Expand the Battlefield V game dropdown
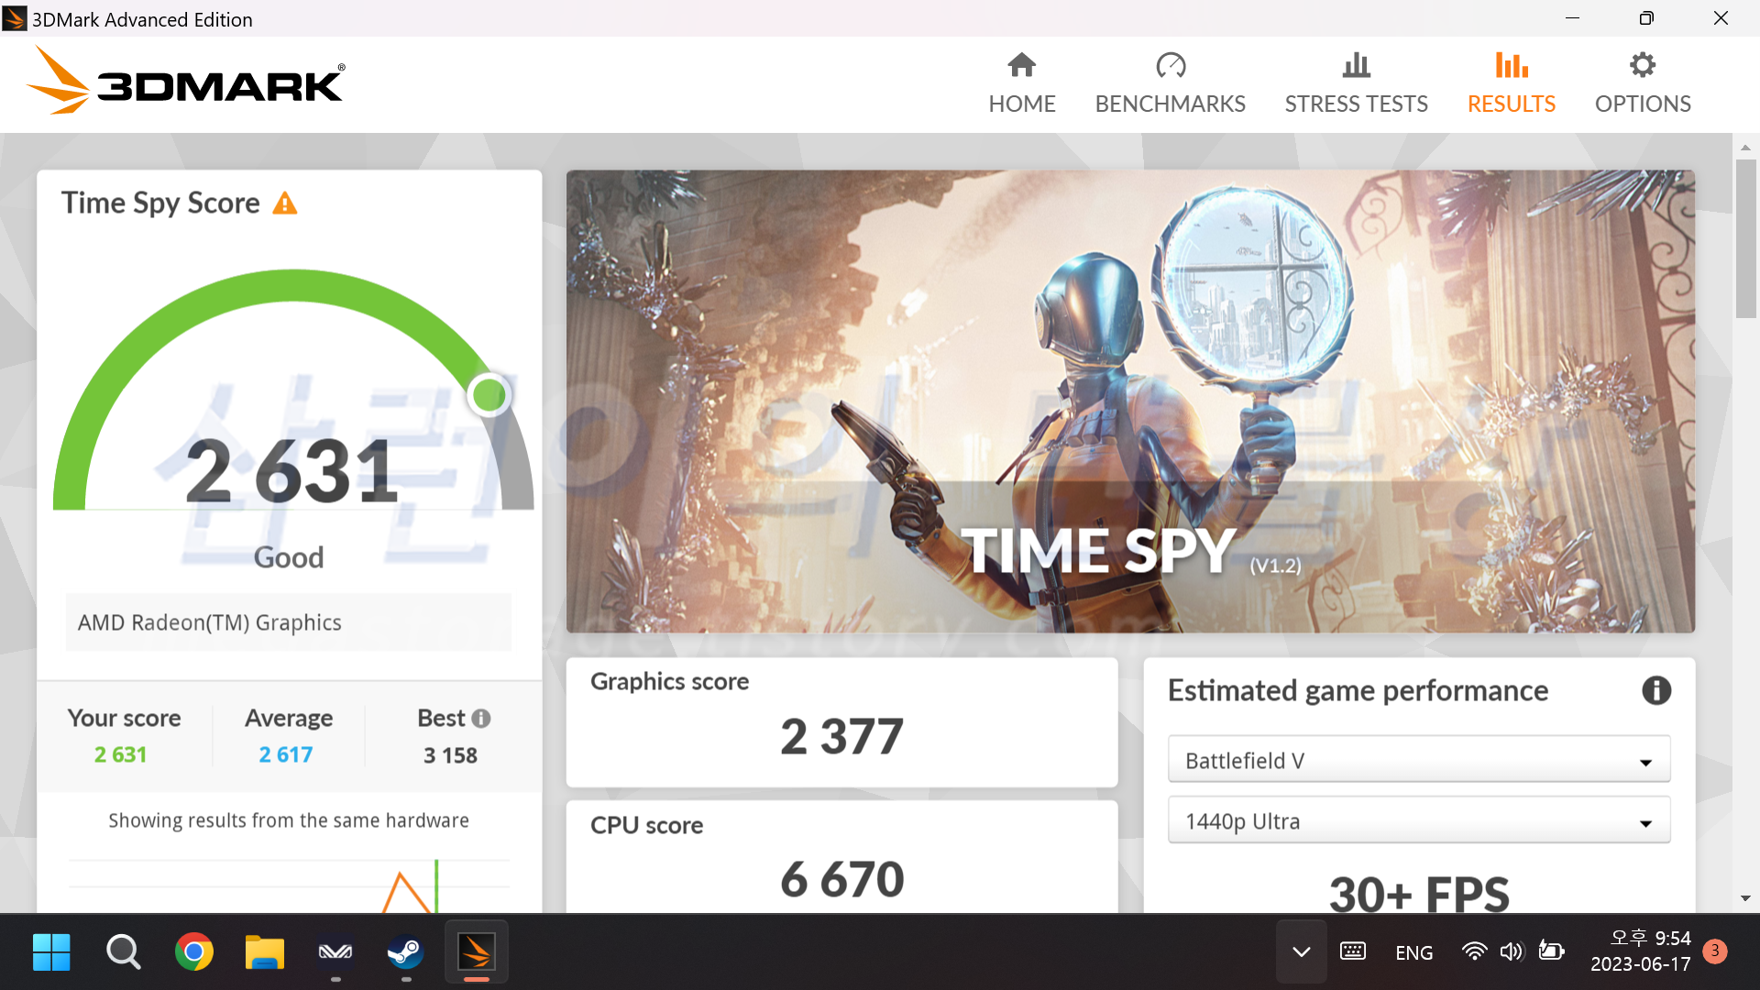The image size is (1760, 990). 1418,760
